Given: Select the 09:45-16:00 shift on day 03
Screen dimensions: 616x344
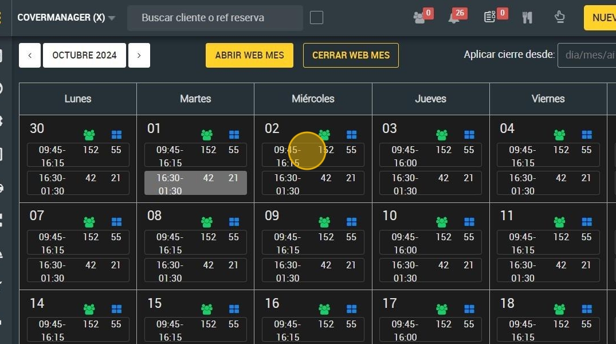Looking at the screenshot, I should 430,155.
